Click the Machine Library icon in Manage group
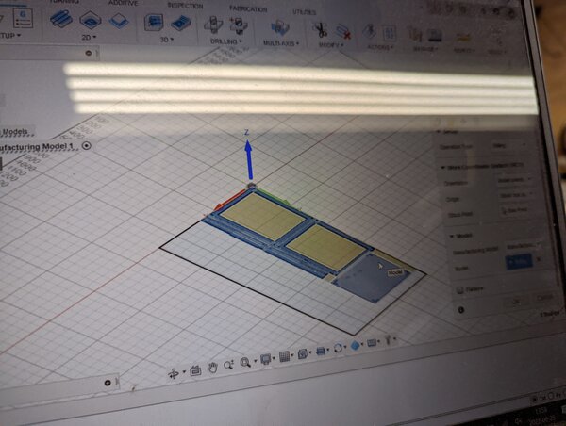 tap(435, 36)
